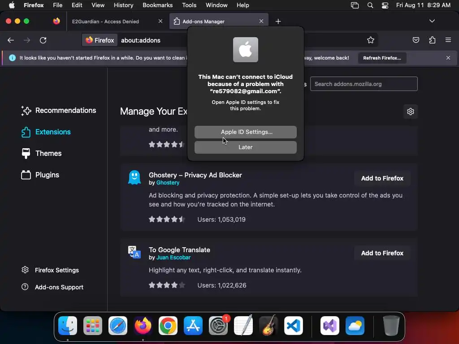Open the Help menu
The height and width of the screenshot is (344, 459).
coord(242,5)
